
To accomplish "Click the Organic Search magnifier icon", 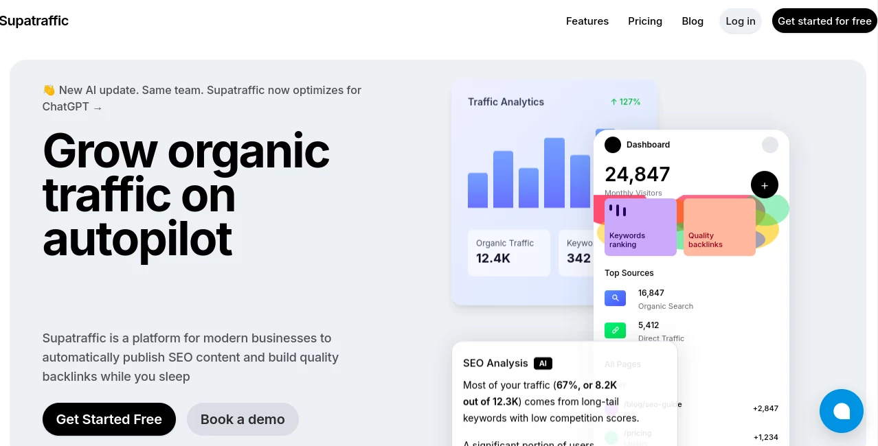I will point(615,298).
